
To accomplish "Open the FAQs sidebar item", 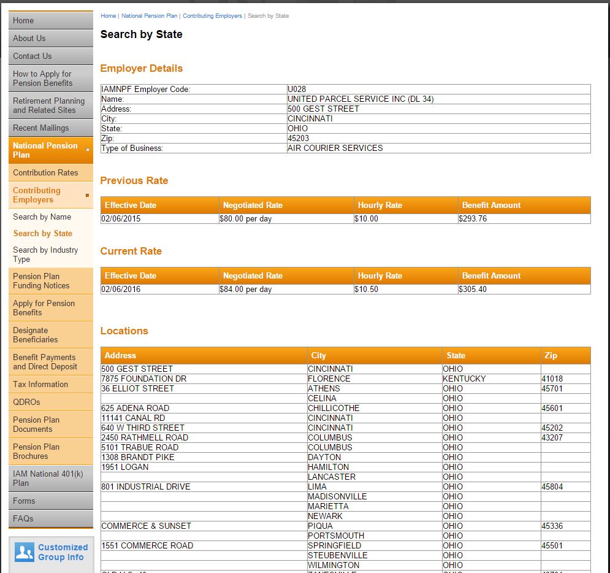I will click(51, 519).
